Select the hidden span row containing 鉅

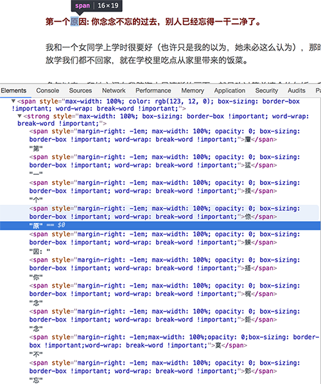click(164, 315)
